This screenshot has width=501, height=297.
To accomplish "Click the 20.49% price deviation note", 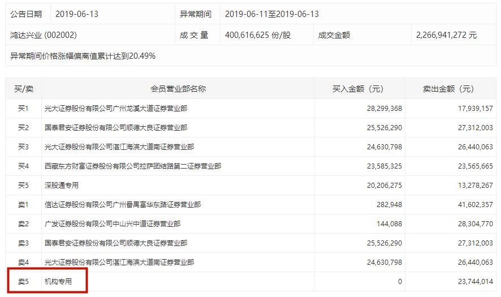I will [x=83, y=56].
